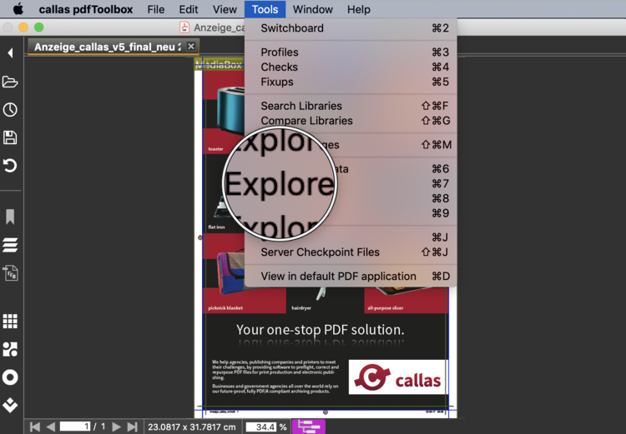Viewport: 626px width, 434px height.
Task: Go to first page button
Action: (35, 427)
